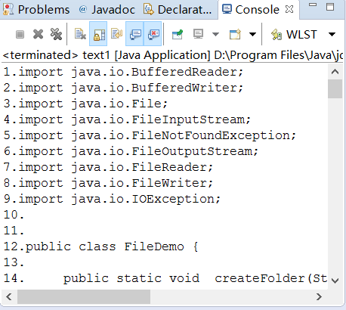Click the Display Selected Console monitor icon

click(198, 34)
